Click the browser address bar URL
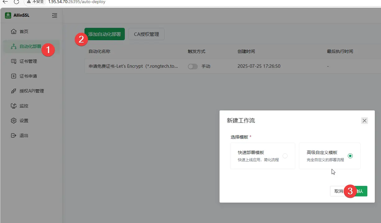The image size is (381, 223). pos(77,2)
